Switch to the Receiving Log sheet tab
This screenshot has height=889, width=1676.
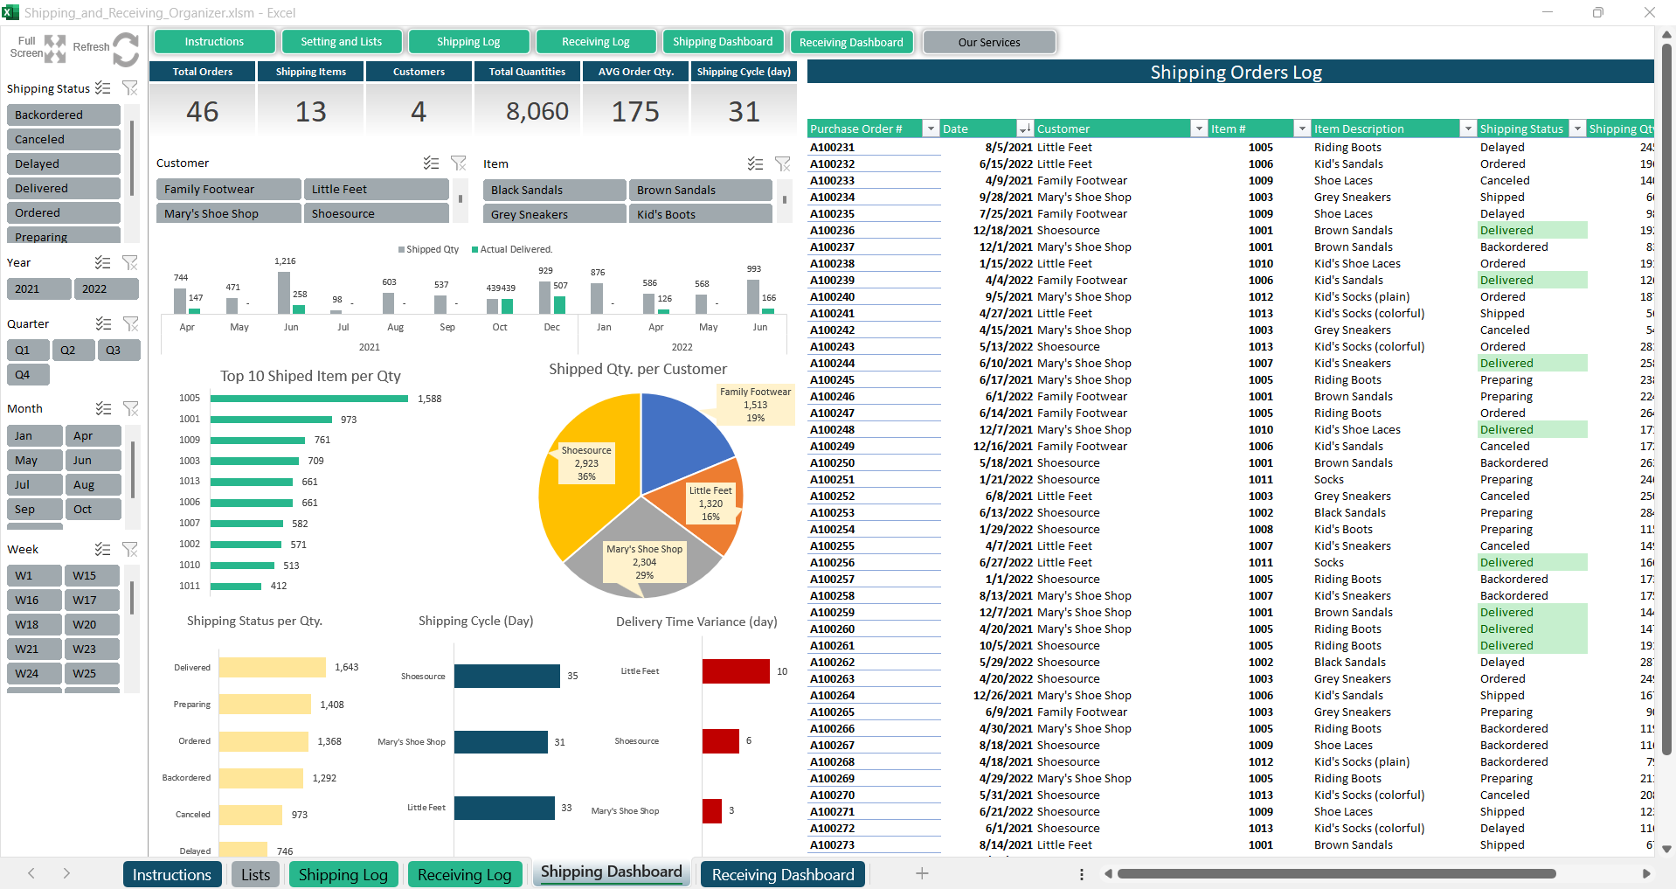click(x=464, y=875)
